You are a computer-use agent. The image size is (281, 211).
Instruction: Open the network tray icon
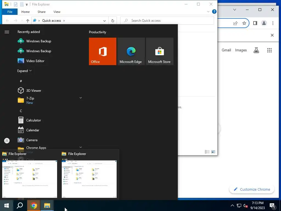[x=239, y=206]
